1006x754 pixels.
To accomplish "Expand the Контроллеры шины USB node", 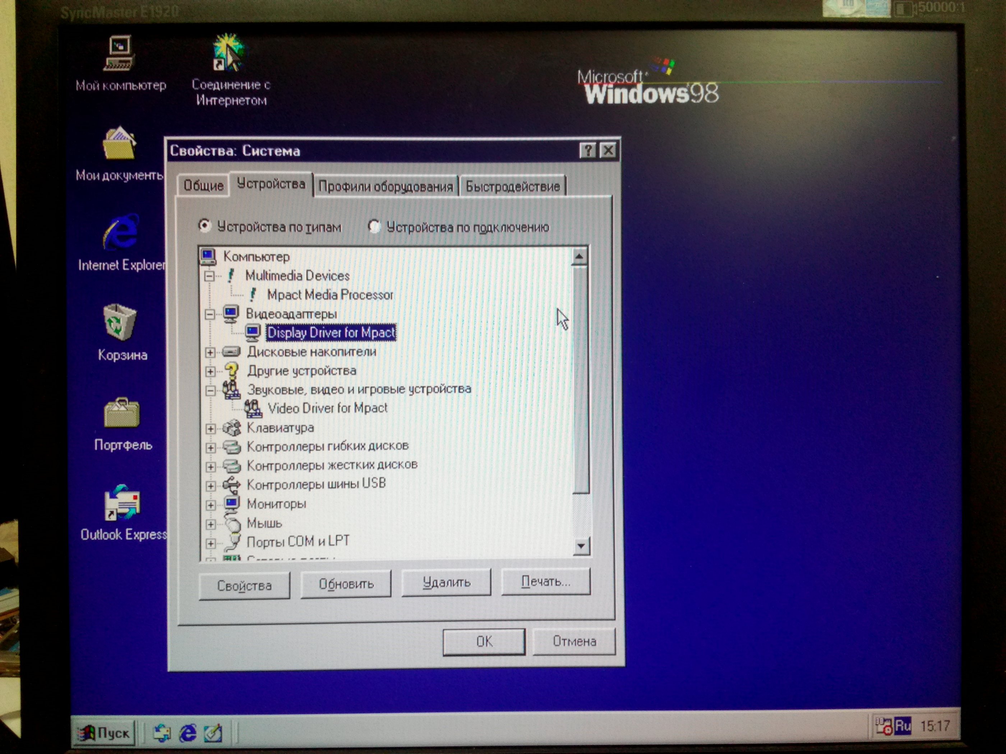I will point(210,486).
